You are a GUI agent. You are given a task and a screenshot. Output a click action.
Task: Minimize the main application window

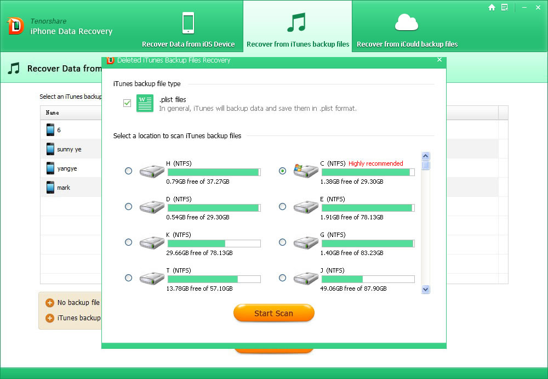pyautogui.click(x=524, y=7)
